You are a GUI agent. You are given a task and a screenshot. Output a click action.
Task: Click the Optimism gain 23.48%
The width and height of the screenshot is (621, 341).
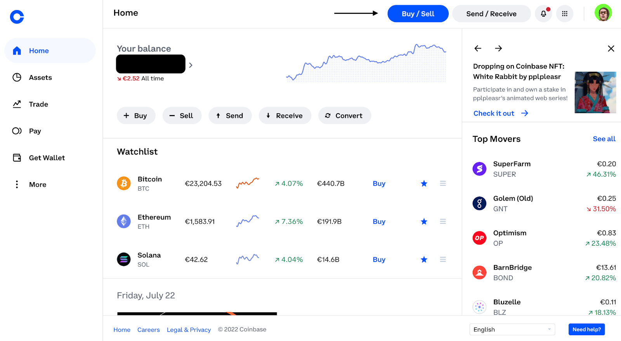(x=600, y=243)
